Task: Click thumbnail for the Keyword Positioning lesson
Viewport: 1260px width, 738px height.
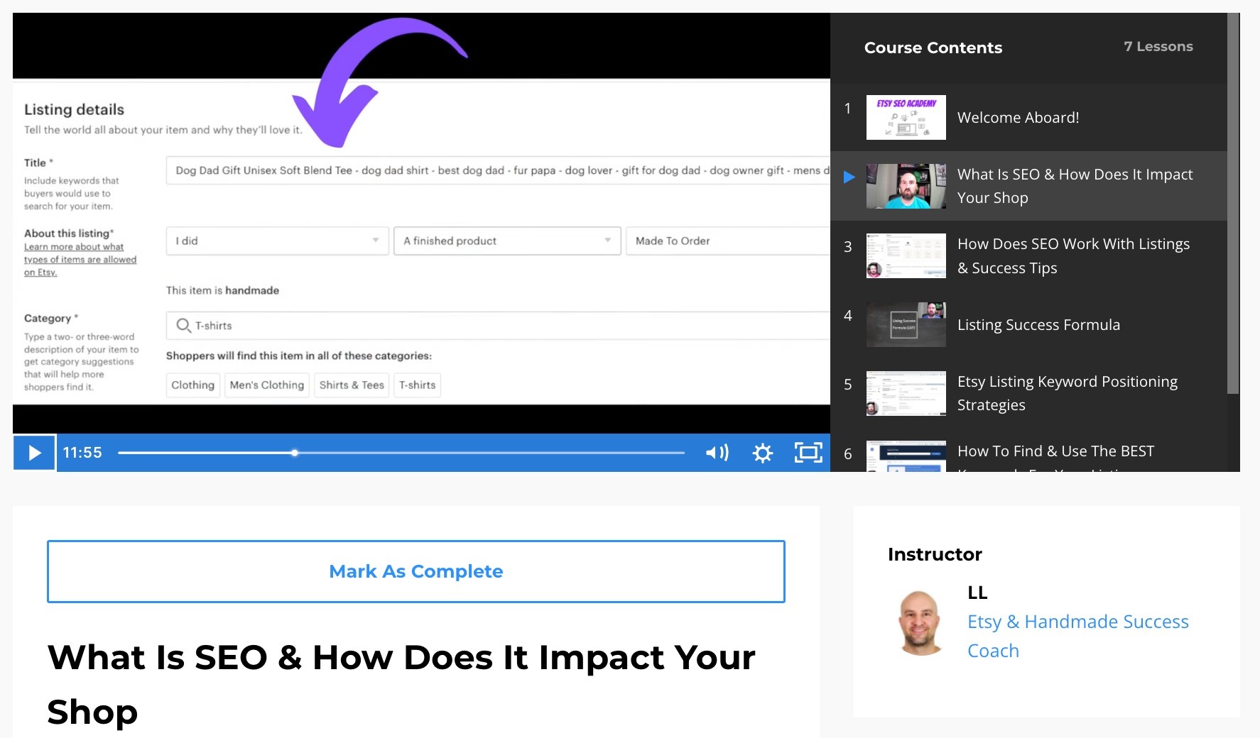Action: 906,393
